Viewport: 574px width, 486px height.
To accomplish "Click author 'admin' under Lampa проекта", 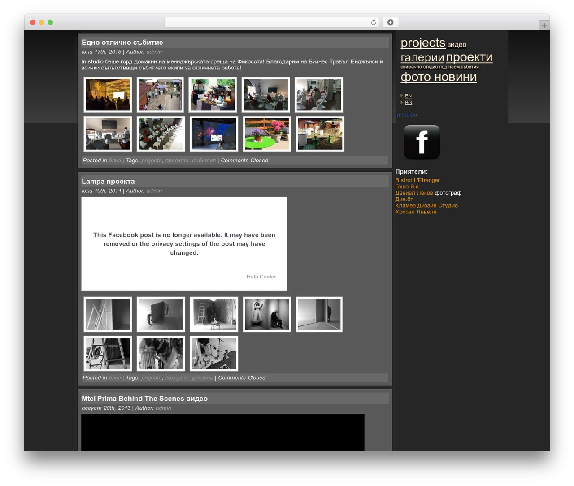I will tap(154, 191).
